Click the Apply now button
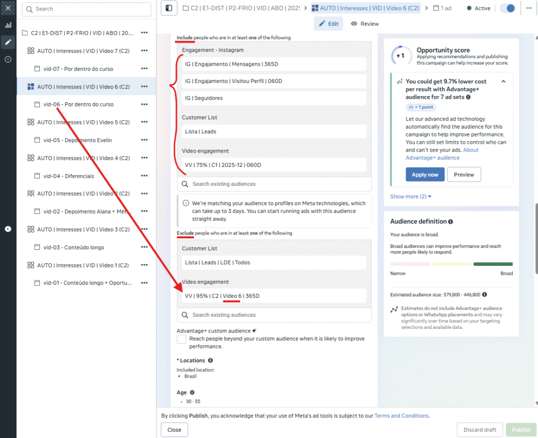The height and width of the screenshot is (438, 538). click(425, 174)
